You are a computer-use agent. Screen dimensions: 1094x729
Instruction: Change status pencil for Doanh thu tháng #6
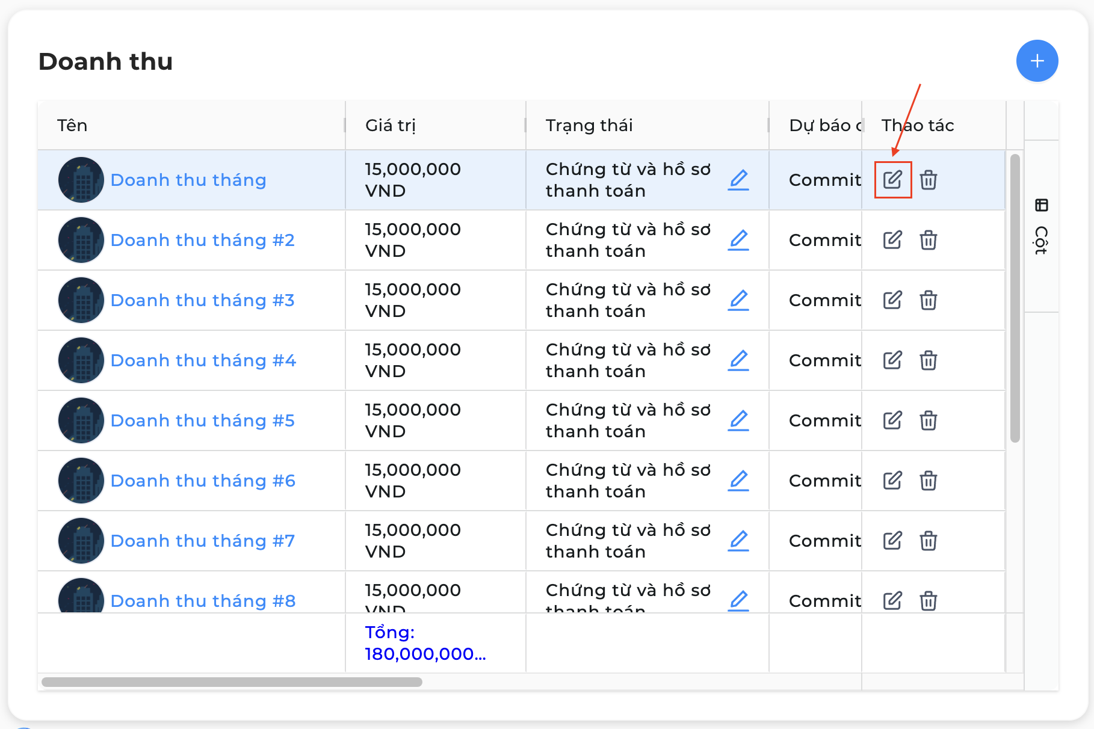click(x=738, y=481)
